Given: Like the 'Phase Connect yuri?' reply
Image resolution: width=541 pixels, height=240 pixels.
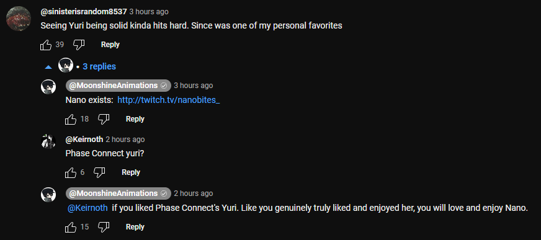Looking at the screenshot, I should pyautogui.click(x=70, y=172).
